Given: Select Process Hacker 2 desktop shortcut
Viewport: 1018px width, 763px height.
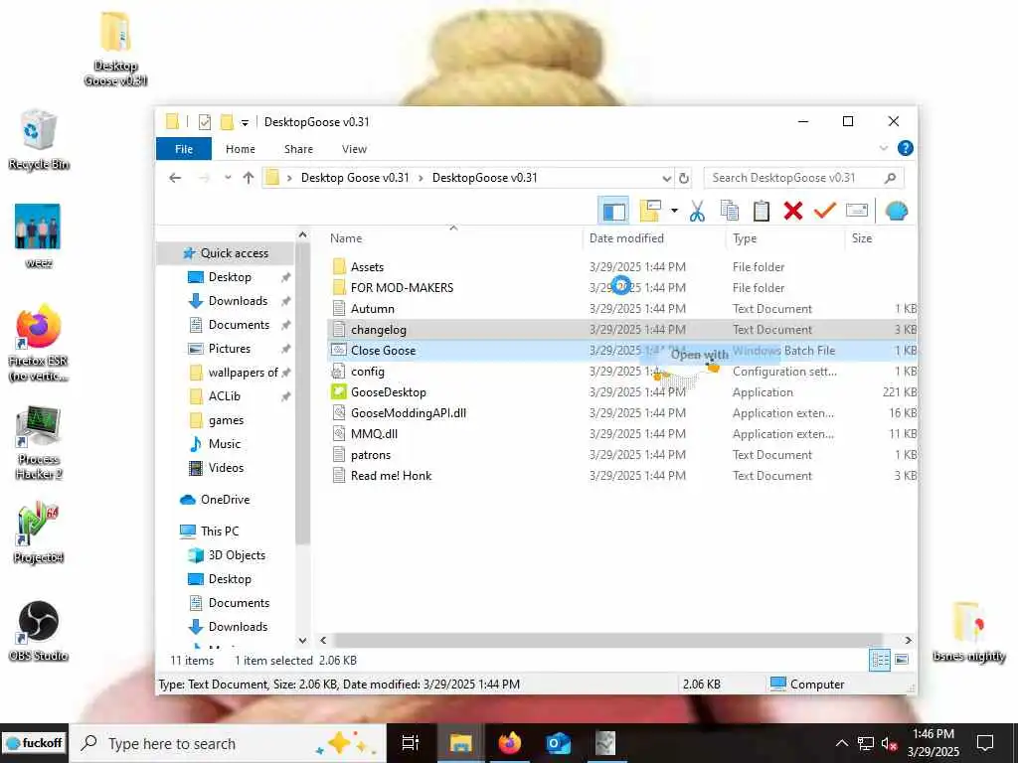Looking at the screenshot, I should tap(39, 443).
